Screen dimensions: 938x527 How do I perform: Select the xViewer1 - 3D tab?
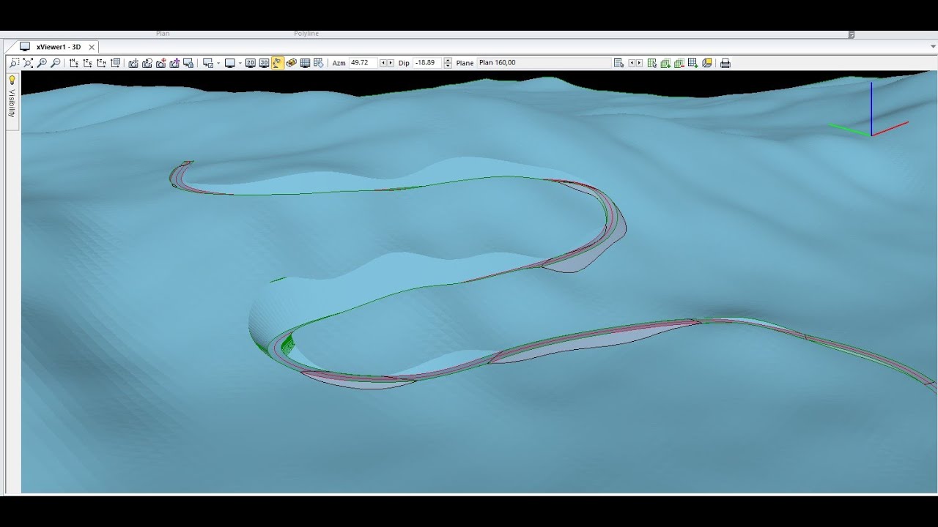[x=59, y=47]
